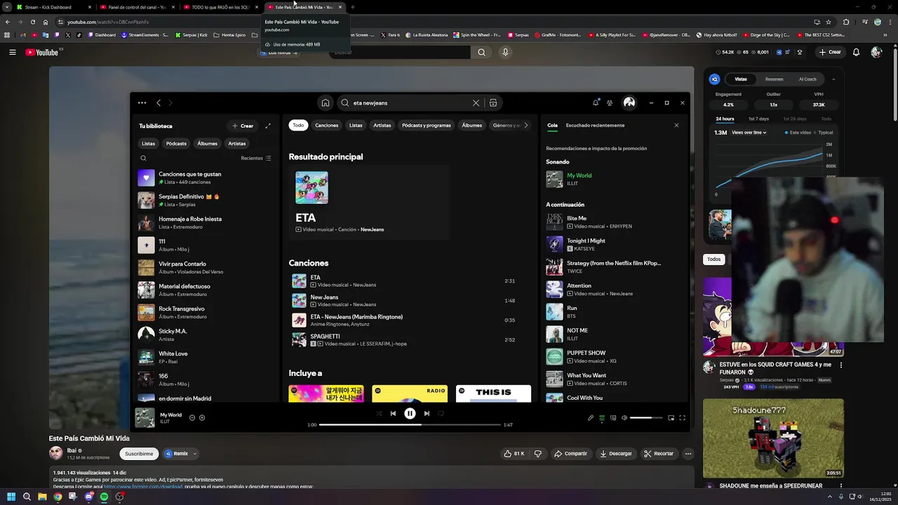
Task: Adjust Spotify volume slider
Action: pyautogui.click(x=646, y=418)
